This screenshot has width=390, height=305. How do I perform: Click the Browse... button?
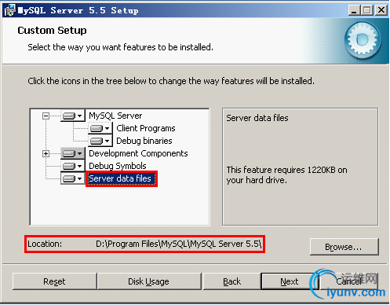pos(344,247)
